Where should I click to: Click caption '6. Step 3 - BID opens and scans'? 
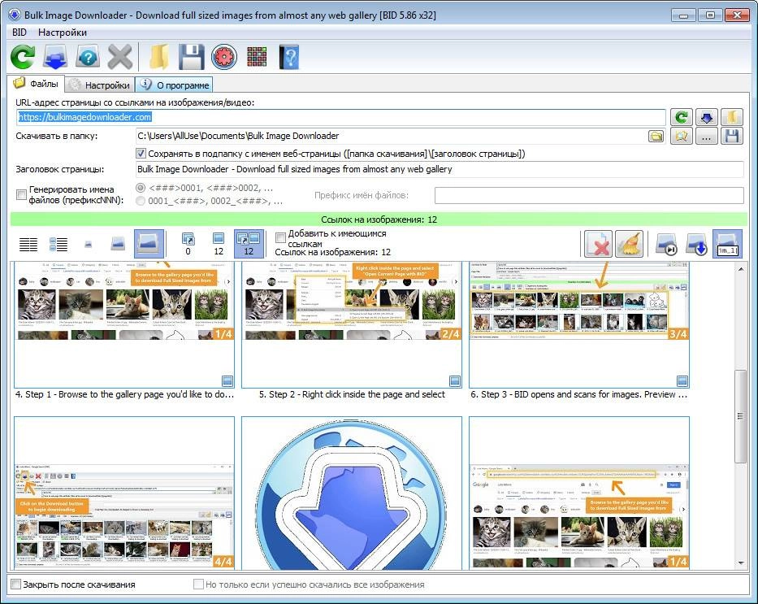[579, 394]
